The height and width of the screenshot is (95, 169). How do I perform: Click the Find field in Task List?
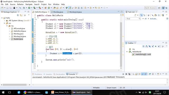point(133,19)
